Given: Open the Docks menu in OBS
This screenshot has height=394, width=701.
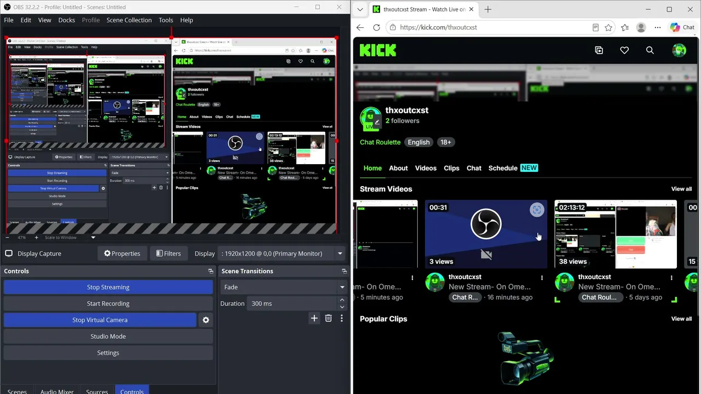Looking at the screenshot, I should click(x=66, y=20).
